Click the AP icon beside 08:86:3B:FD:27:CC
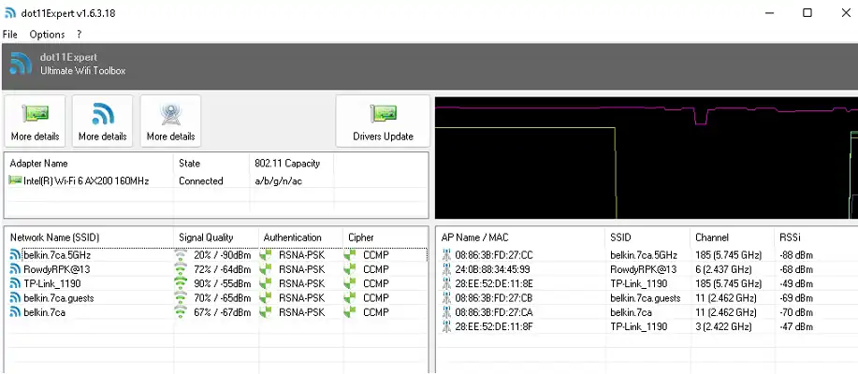The height and width of the screenshot is (374, 858). [x=446, y=255]
